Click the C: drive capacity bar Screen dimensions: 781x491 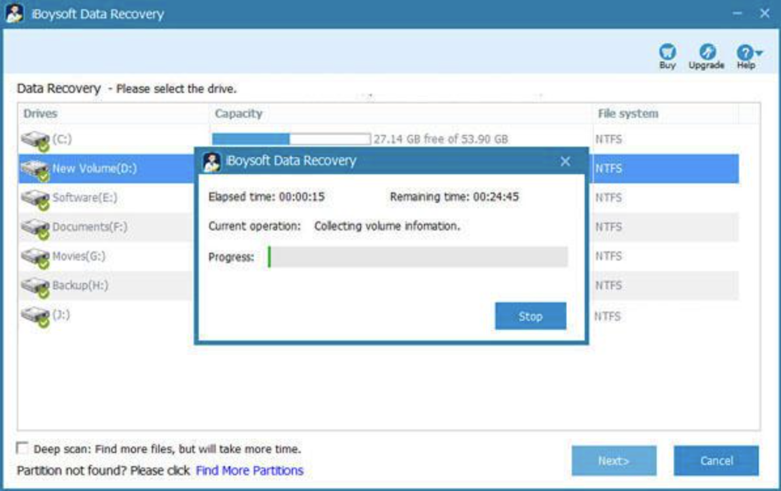coord(291,139)
